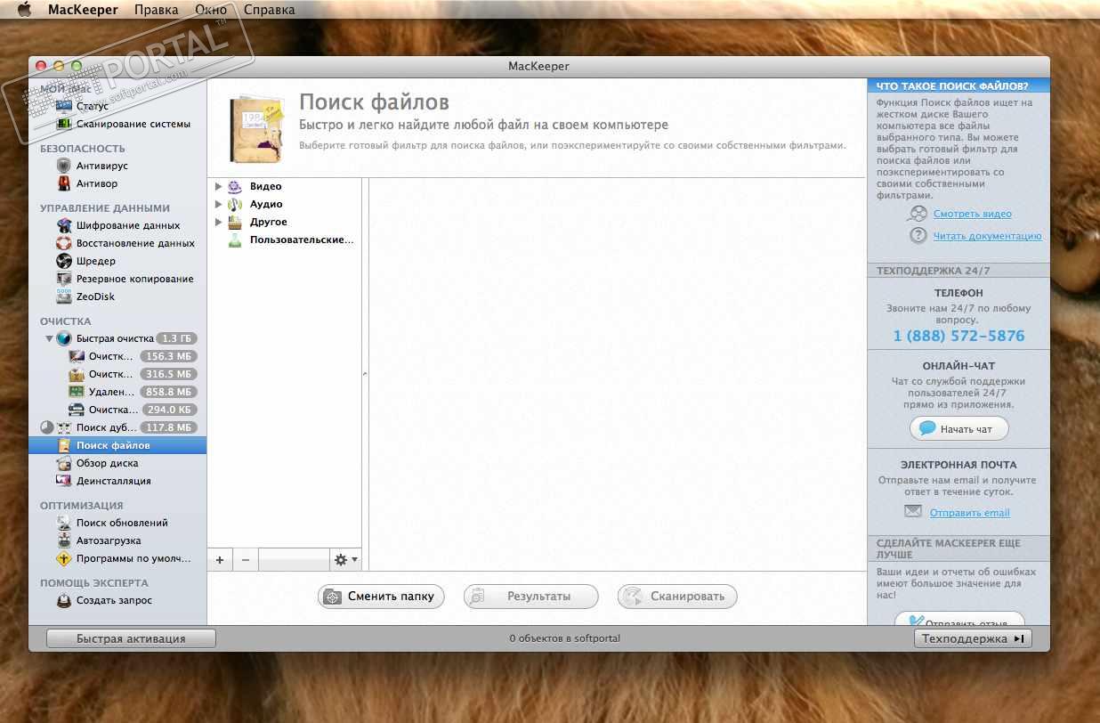Viewport: 1100px width, 723px height.
Task: Open the MacKeeper menu
Action: click(x=84, y=10)
